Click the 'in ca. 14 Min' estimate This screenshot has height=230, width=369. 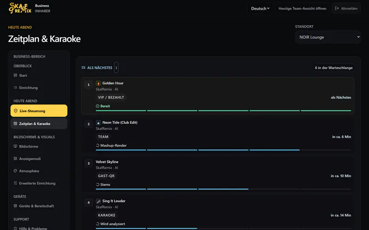pos(341,215)
